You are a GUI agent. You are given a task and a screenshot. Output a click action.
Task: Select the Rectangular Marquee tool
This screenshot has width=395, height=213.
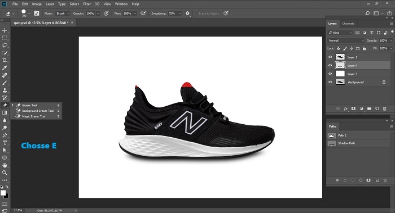coord(5,38)
